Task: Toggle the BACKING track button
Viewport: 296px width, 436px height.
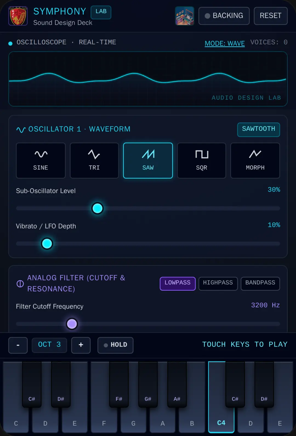Action: (x=224, y=16)
